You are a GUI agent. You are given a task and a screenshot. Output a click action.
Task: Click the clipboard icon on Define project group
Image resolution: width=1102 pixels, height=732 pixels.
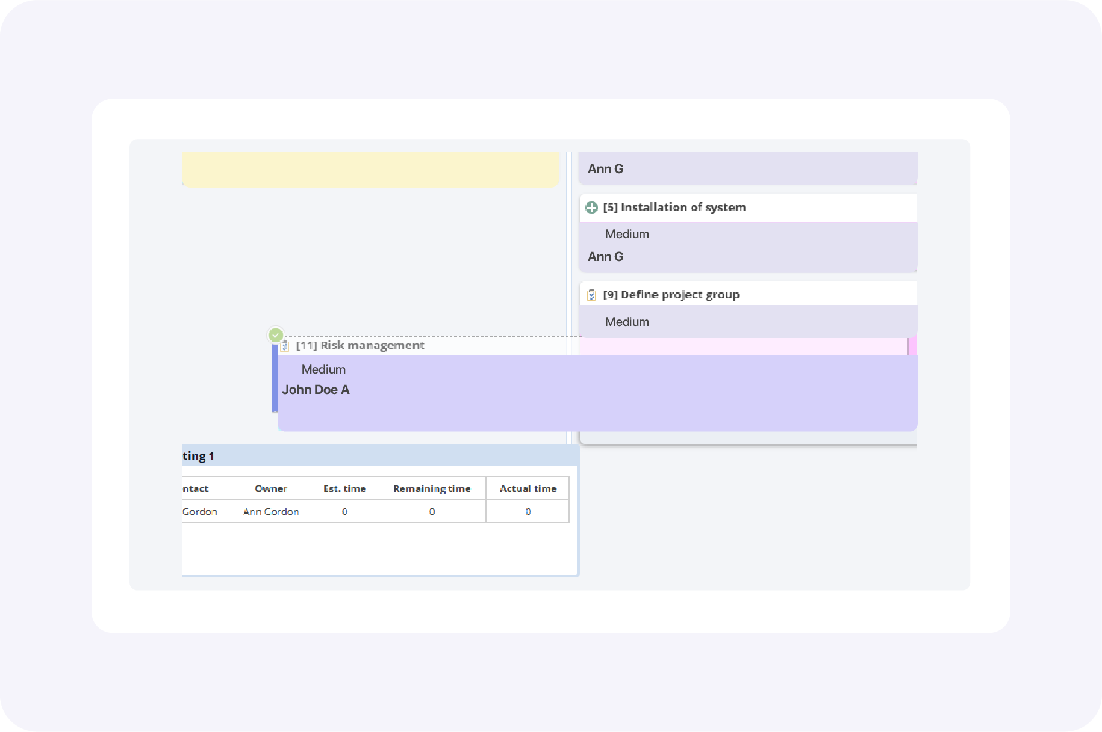(x=591, y=295)
